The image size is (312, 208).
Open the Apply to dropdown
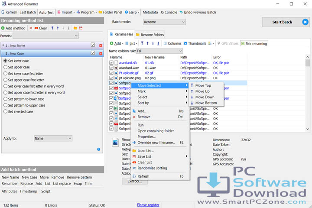pos(53,138)
